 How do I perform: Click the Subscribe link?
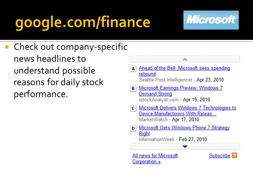pyautogui.click(x=220, y=156)
